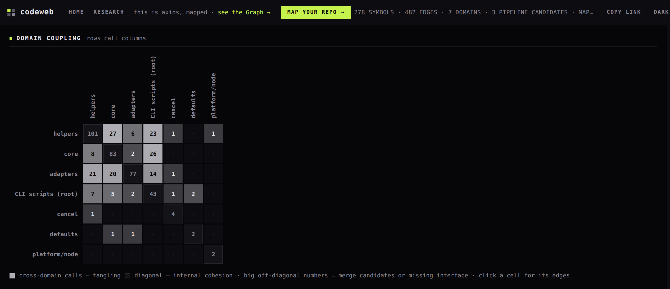The width and height of the screenshot is (670, 289).
Task: Click the '7 DOMAINS' stat
Action: coord(464,12)
